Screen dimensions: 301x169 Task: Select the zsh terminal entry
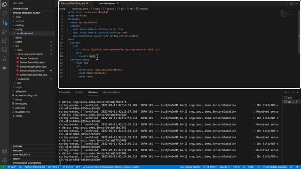[x=291, y=98]
